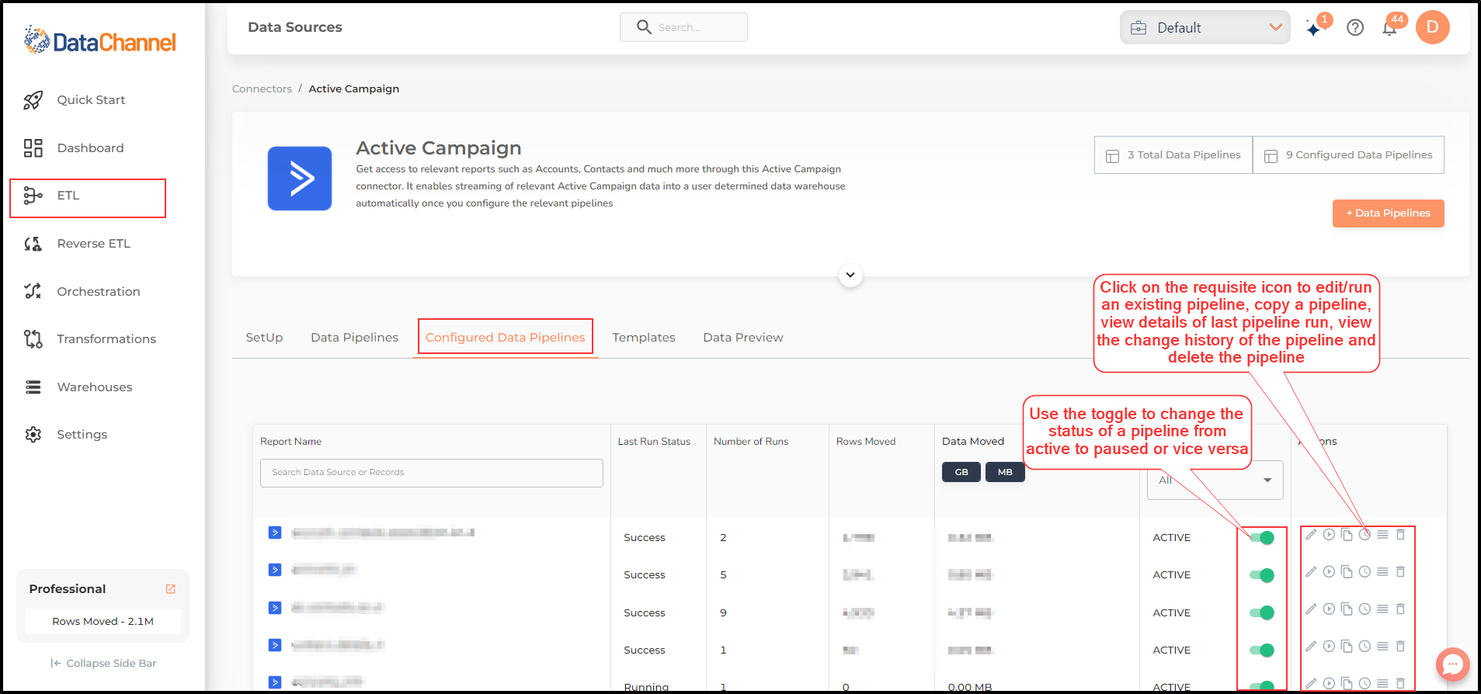Click the DataChannel logo
This screenshot has width=1481, height=694.
(x=100, y=40)
